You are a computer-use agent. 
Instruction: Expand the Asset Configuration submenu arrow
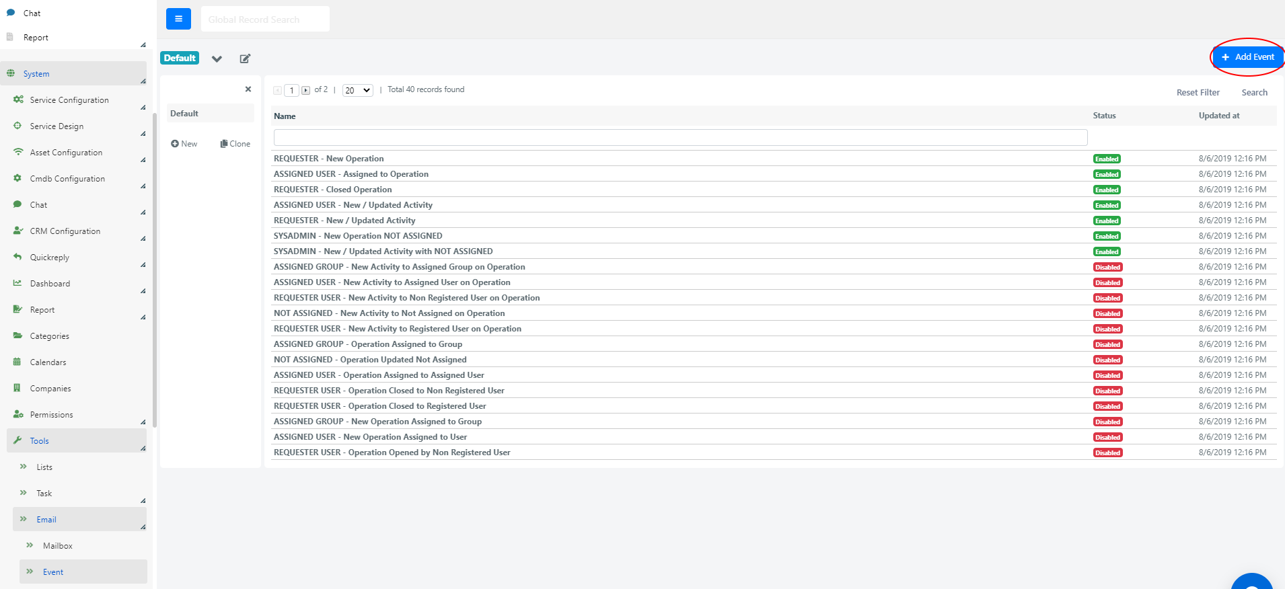tap(143, 159)
